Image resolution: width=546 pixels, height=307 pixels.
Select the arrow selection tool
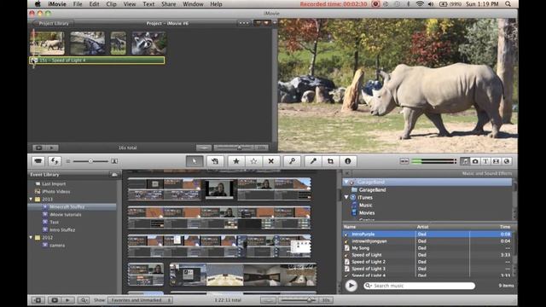coord(195,161)
